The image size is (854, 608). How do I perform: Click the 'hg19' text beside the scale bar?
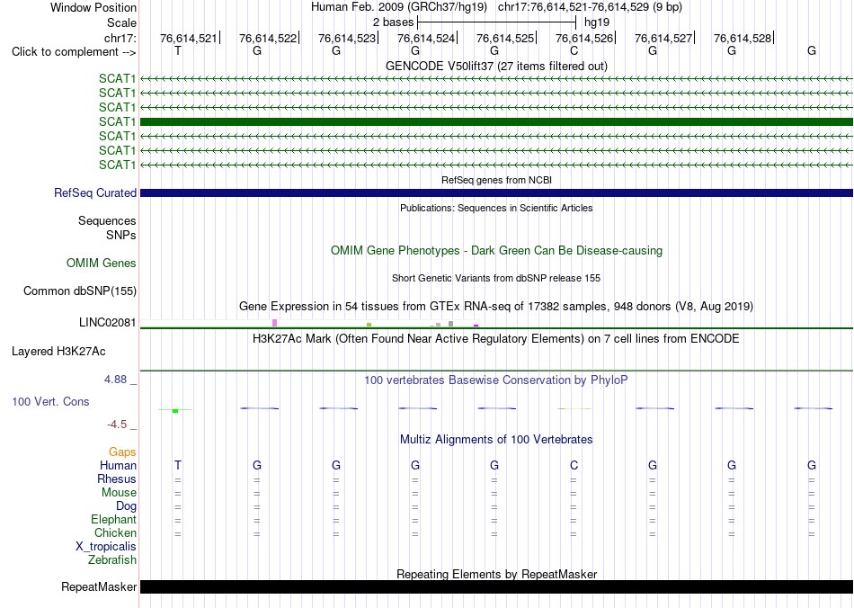597,22
